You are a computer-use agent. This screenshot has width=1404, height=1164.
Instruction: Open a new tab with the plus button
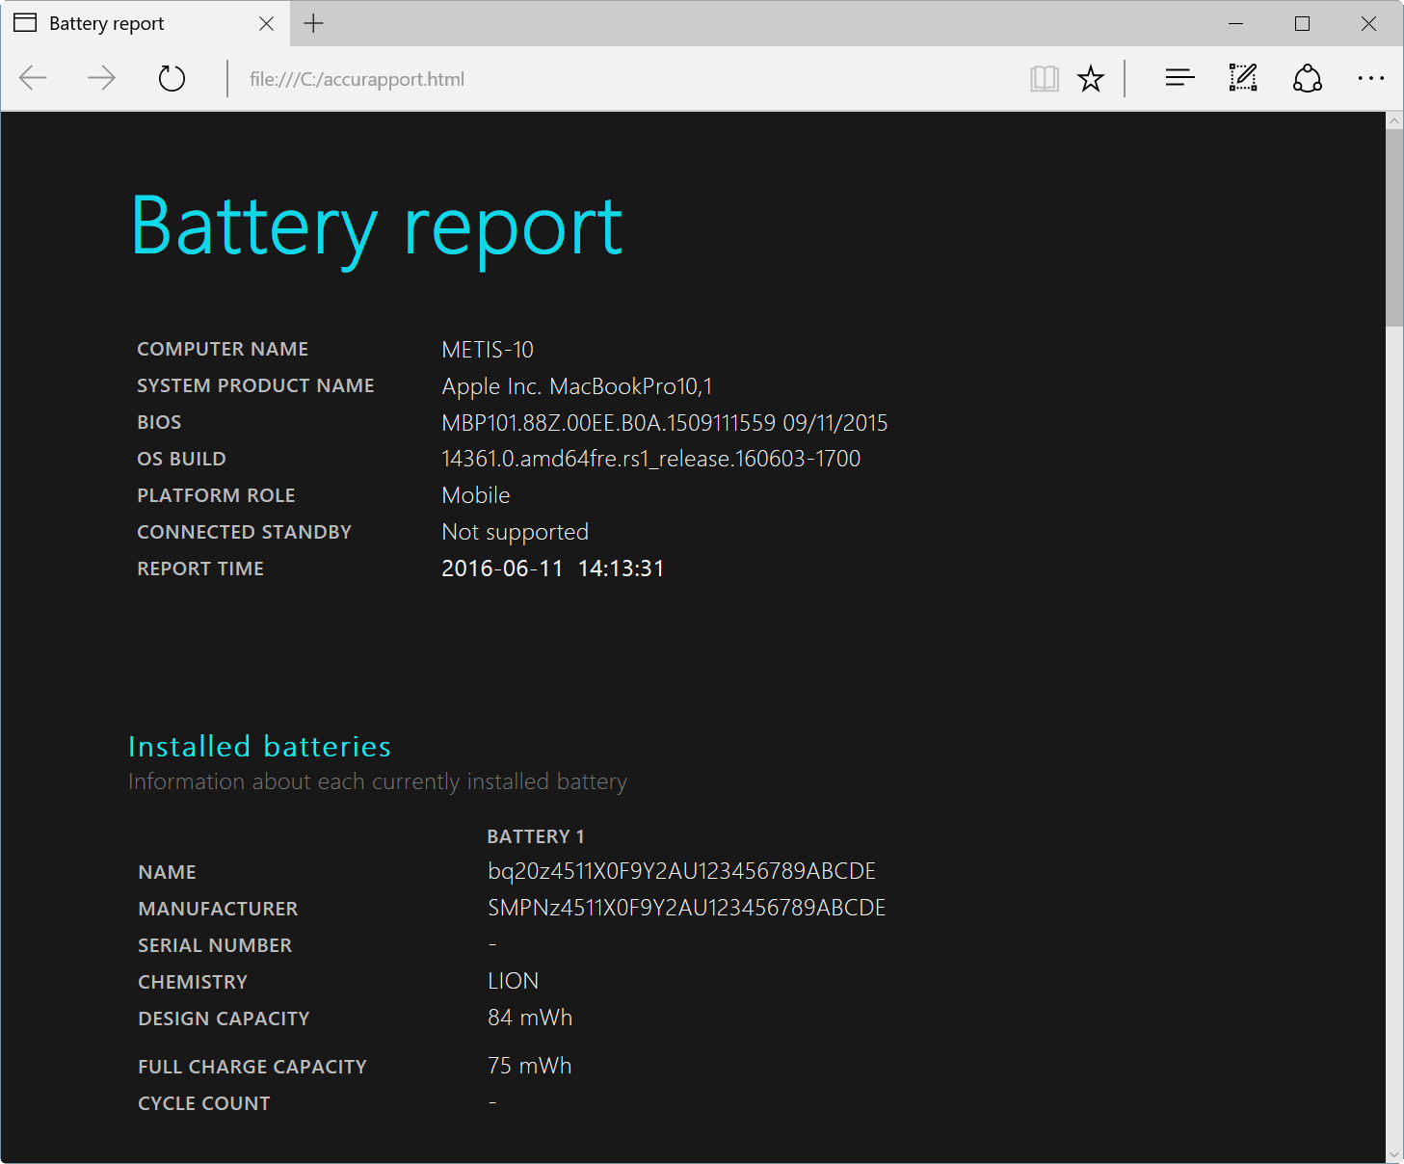tap(313, 22)
